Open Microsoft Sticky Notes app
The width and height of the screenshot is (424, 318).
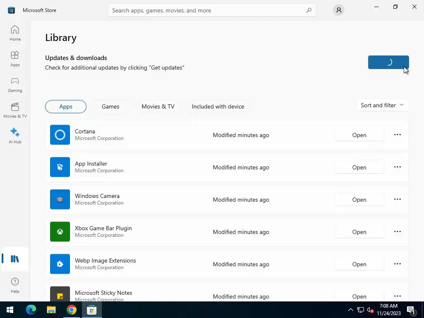click(x=359, y=296)
